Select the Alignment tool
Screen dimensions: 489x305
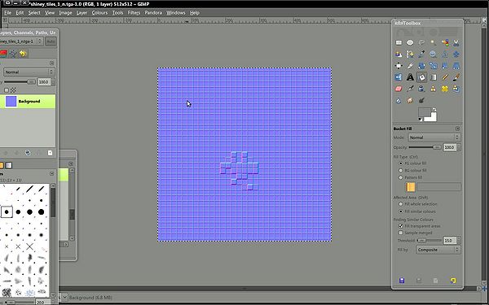pos(399,66)
